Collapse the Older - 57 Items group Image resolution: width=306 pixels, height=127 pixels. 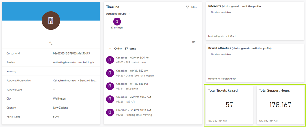[110, 49]
